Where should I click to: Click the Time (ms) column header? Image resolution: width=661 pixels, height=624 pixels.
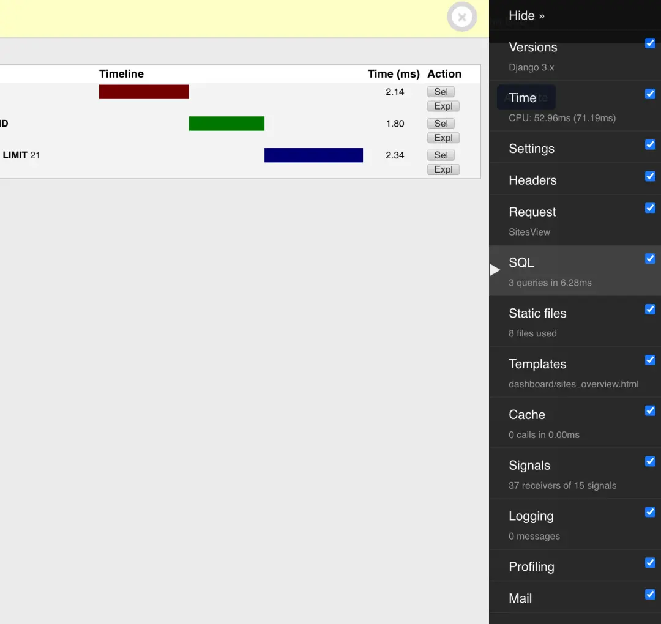click(x=394, y=74)
